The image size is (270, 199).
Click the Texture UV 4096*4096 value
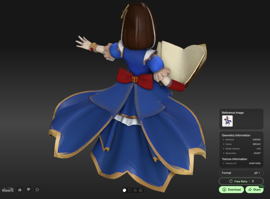click(254, 163)
